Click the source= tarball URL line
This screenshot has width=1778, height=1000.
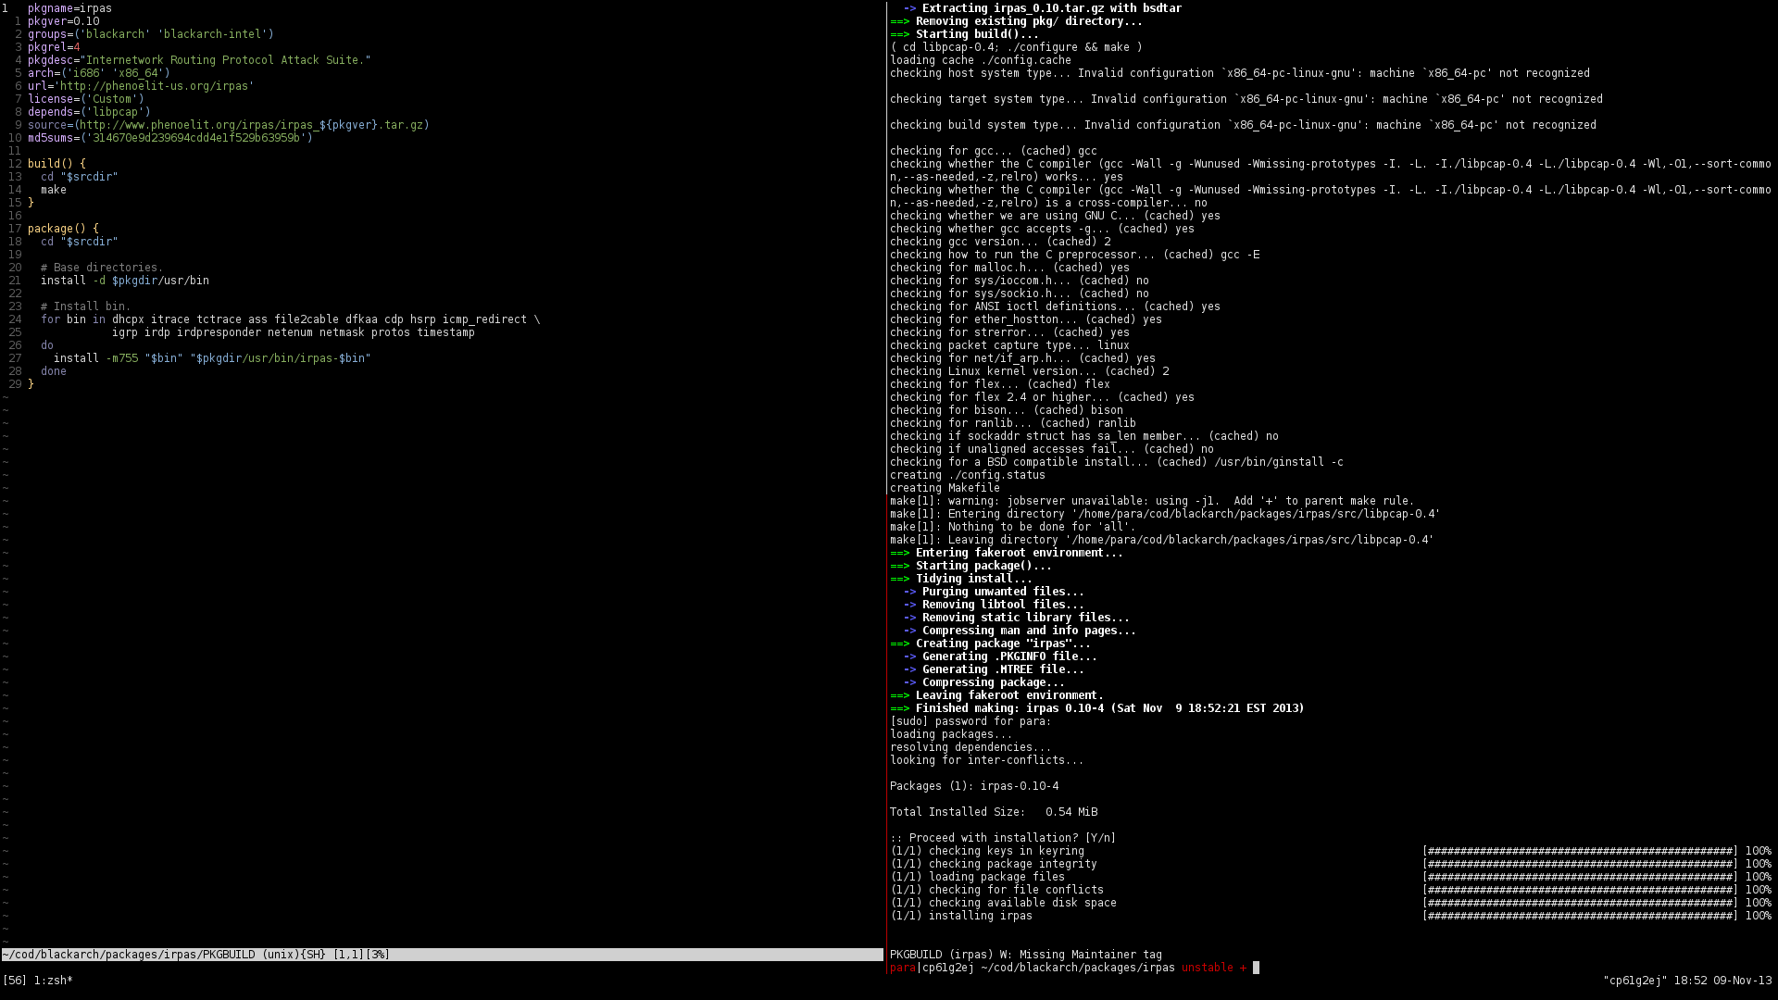point(229,125)
